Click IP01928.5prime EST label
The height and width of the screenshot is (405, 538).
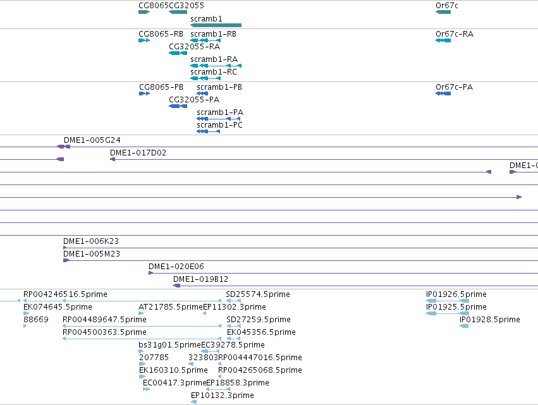pos(489,320)
